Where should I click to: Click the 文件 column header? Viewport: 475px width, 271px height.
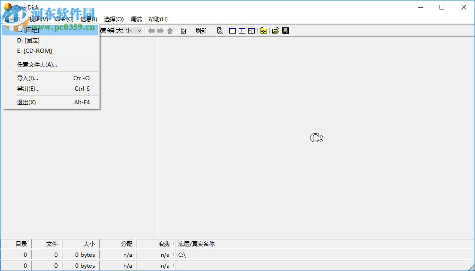coord(46,244)
